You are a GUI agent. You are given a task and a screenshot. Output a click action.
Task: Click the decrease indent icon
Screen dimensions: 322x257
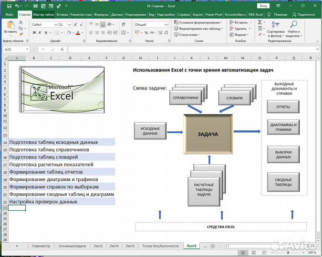pos(109,32)
